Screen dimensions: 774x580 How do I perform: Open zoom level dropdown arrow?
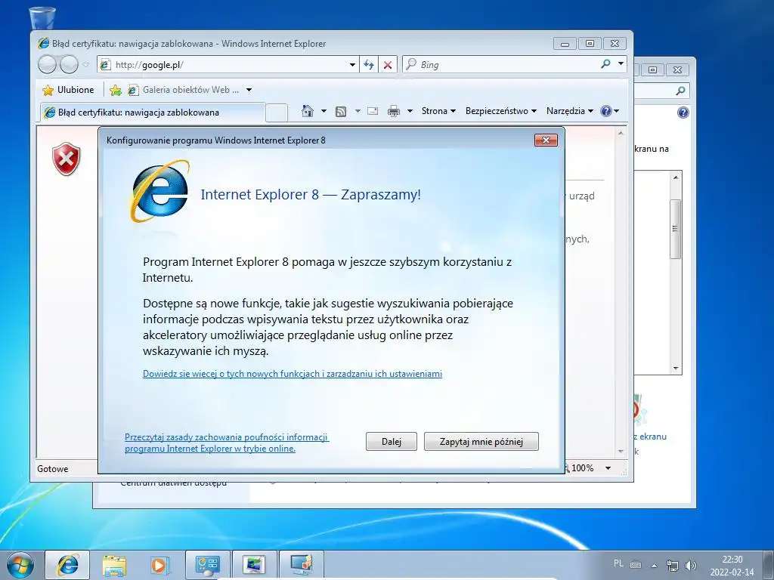click(608, 468)
